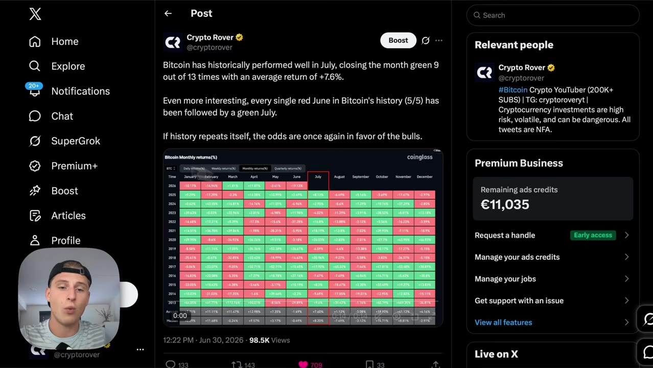This screenshot has width=653, height=368.
Task: Click Request a handle text
Action: click(x=505, y=235)
